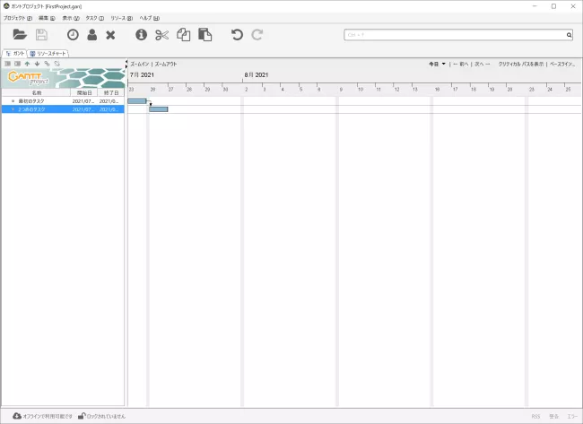Open the 今日 dropdown in chart toolbar
Image resolution: width=583 pixels, height=424 pixels.
tap(437, 65)
